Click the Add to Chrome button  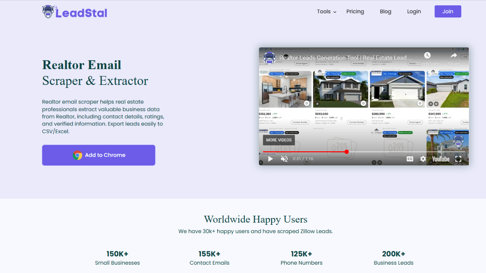click(99, 155)
